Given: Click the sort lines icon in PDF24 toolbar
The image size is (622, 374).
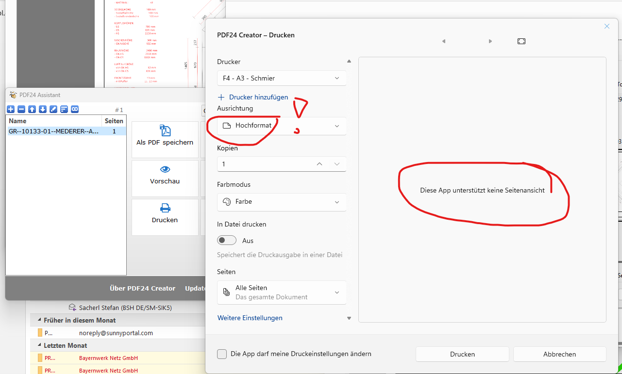Looking at the screenshot, I should [64, 109].
